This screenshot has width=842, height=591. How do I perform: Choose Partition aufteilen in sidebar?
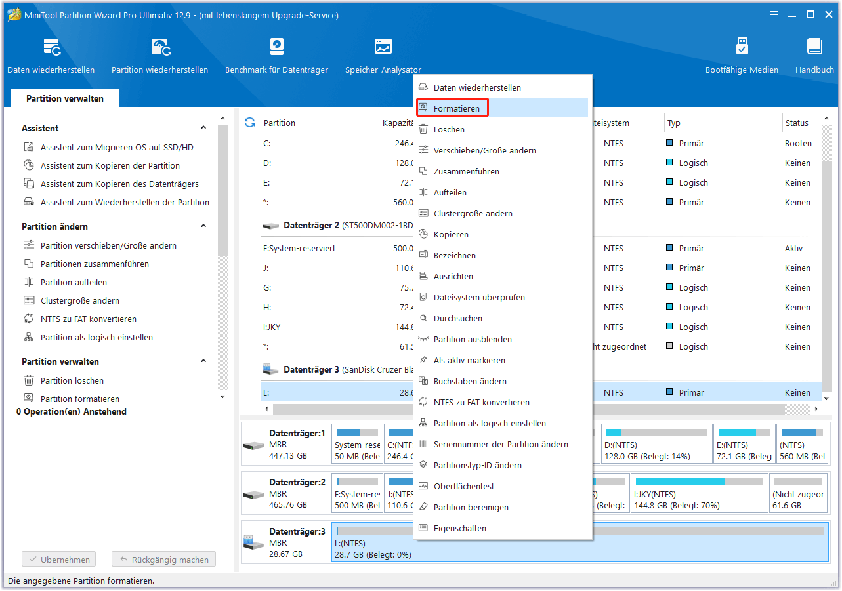pos(74,282)
